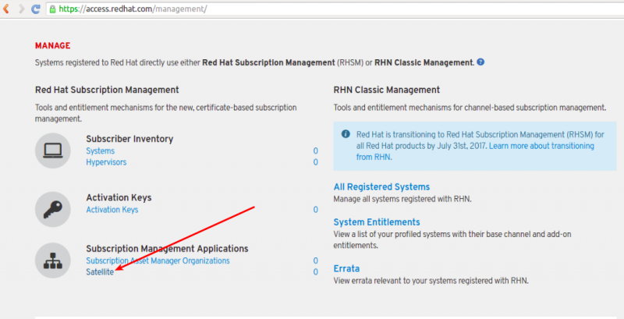
Task: Click the browser back arrow
Action: (x=5, y=9)
